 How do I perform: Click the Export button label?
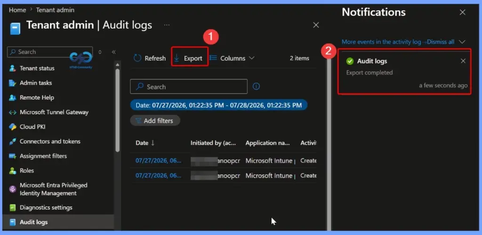pos(193,58)
